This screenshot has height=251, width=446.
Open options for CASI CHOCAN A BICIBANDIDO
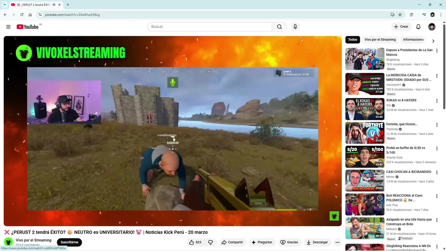pyautogui.click(x=437, y=173)
